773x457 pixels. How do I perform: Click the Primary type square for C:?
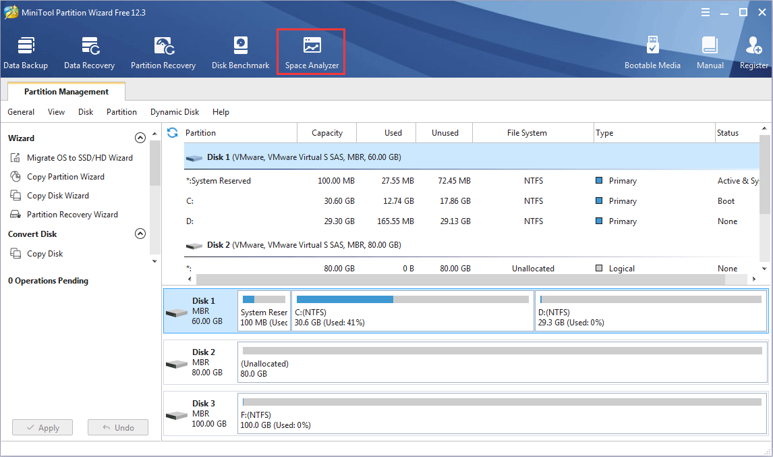pyautogui.click(x=599, y=201)
